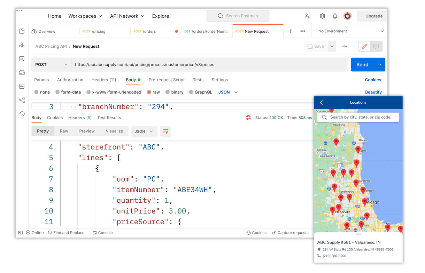425x273 pixels.
Task: Select the binary body type
Action: [175, 92]
